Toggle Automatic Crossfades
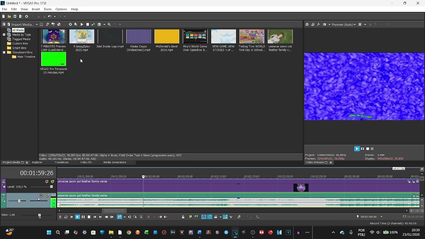Screen dimensions: 425x239 click(x=210, y=217)
